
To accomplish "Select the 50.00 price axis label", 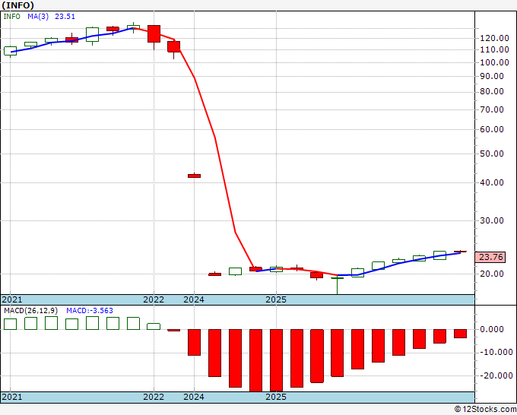I will pyautogui.click(x=492, y=154).
